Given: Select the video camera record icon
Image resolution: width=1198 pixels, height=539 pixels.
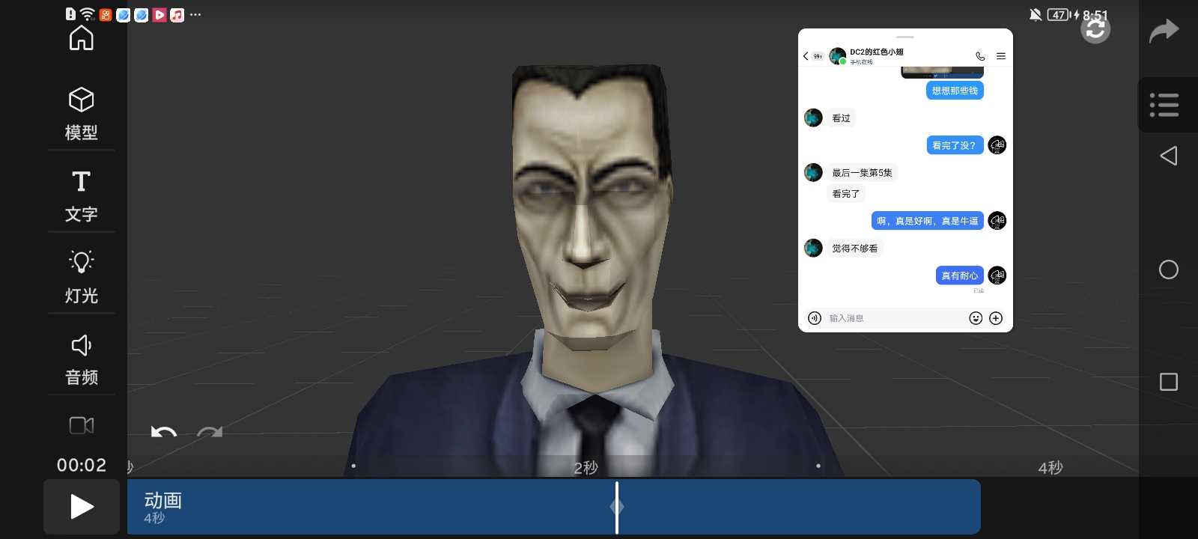Looking at the screenshot, I should (x=82, y=425).
